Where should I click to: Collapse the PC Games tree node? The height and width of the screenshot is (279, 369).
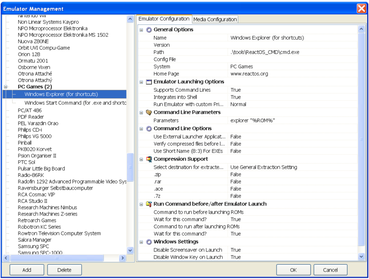6,87
